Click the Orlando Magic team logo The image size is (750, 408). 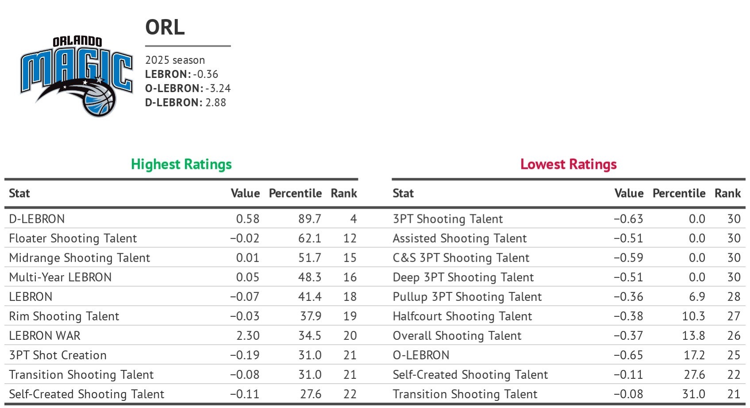pyautogui.click(x=76, y=76)
